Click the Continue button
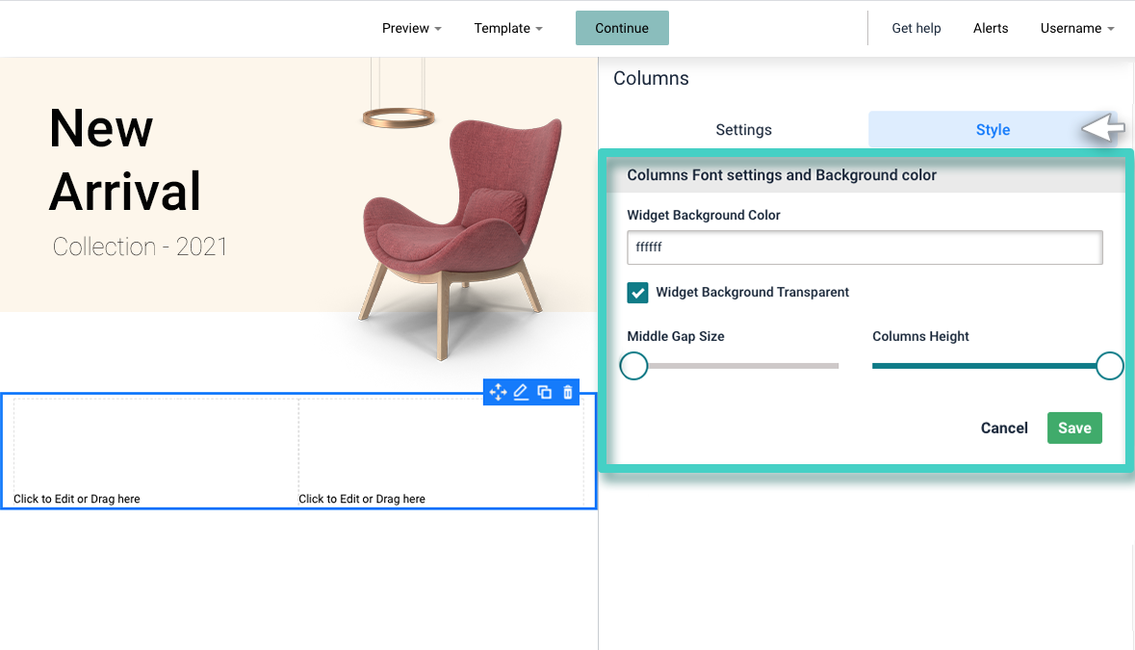This screenshot has width=1135, height=650. (x=622, y=28)
